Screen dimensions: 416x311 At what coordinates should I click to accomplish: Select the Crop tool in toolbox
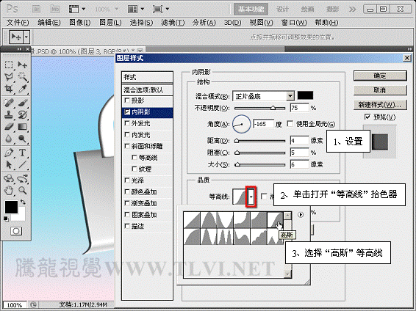[x=9, y=88]
